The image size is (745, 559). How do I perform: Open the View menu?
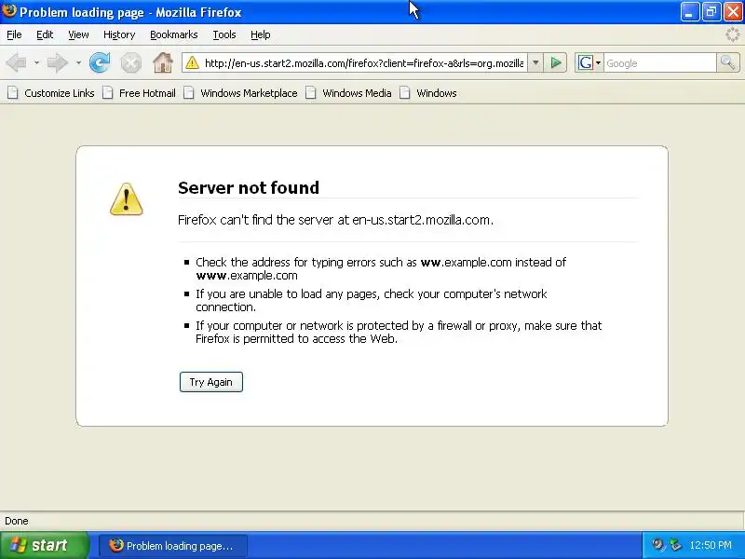[x=78, y=34]
